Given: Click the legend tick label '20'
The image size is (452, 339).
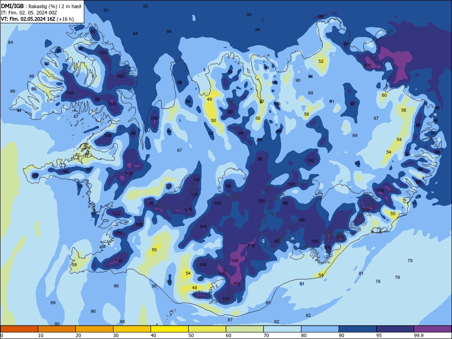Looking at the screenshot, I should click(x=78, y=335).
